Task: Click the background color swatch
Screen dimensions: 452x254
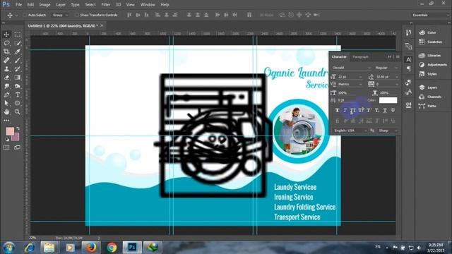Action: [x=16, y=138]
